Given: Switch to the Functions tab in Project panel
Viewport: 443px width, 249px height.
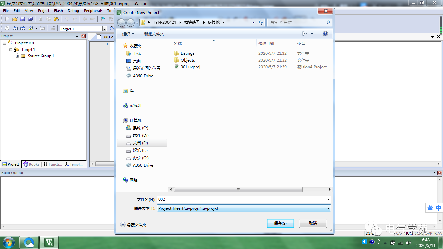Looking at the screenshot, I should pos(52,164).
